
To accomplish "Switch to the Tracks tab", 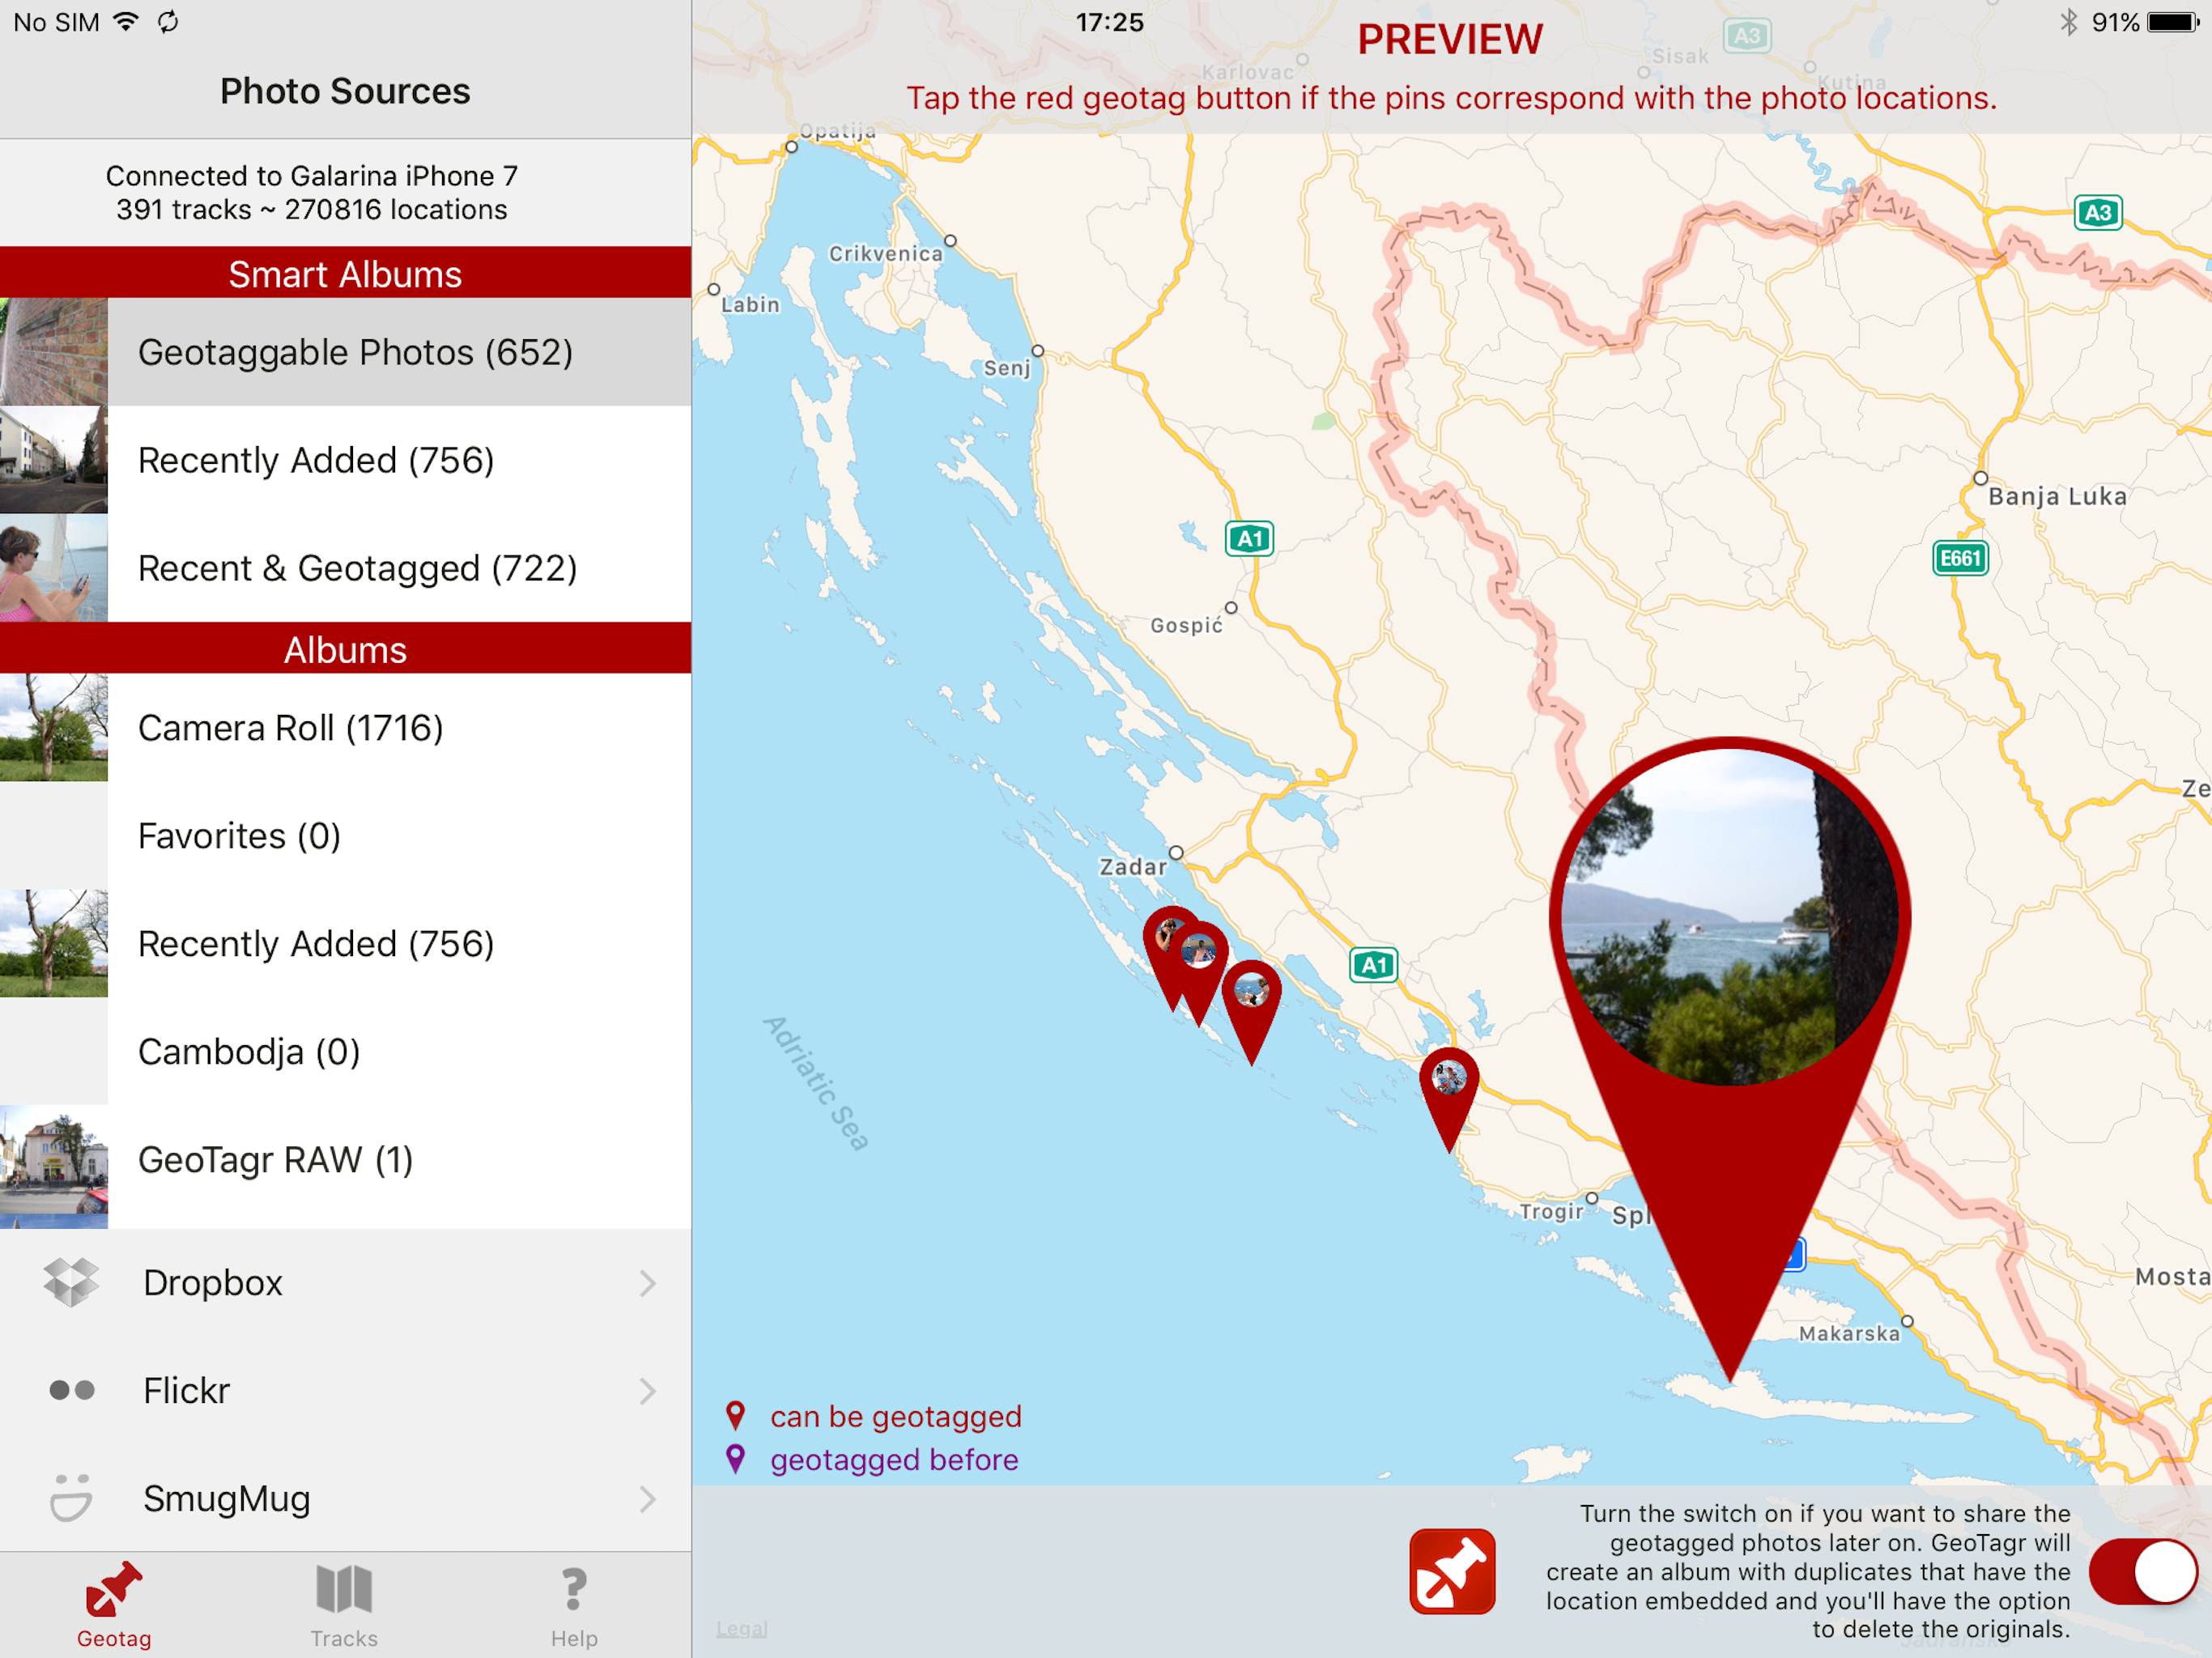I will coord(344,1605).
